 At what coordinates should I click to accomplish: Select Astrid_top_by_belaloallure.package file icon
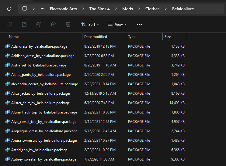pyautogui.click(x=8, y=150)
